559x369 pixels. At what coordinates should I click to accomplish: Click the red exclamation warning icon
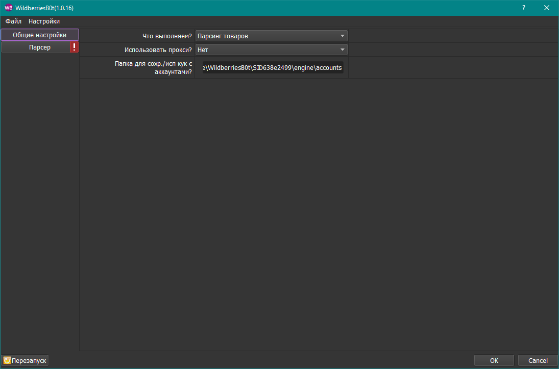[74, 47]
